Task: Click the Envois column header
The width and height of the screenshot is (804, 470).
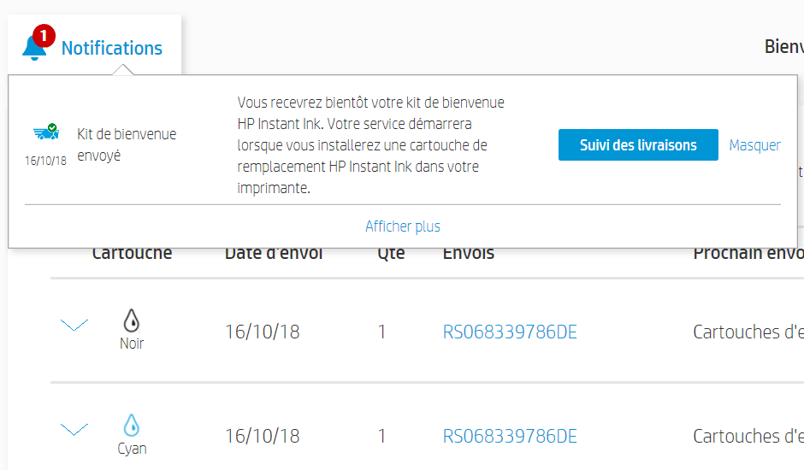Action: pyautogui.click(x=468, y=254)
